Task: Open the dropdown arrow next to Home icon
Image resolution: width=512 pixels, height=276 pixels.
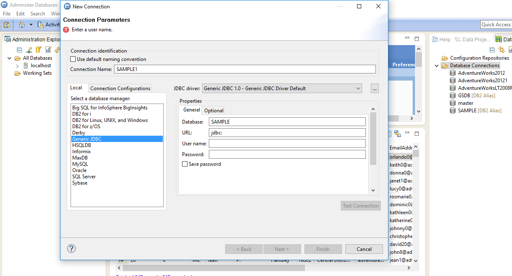Action: click(x=30, y=25)
